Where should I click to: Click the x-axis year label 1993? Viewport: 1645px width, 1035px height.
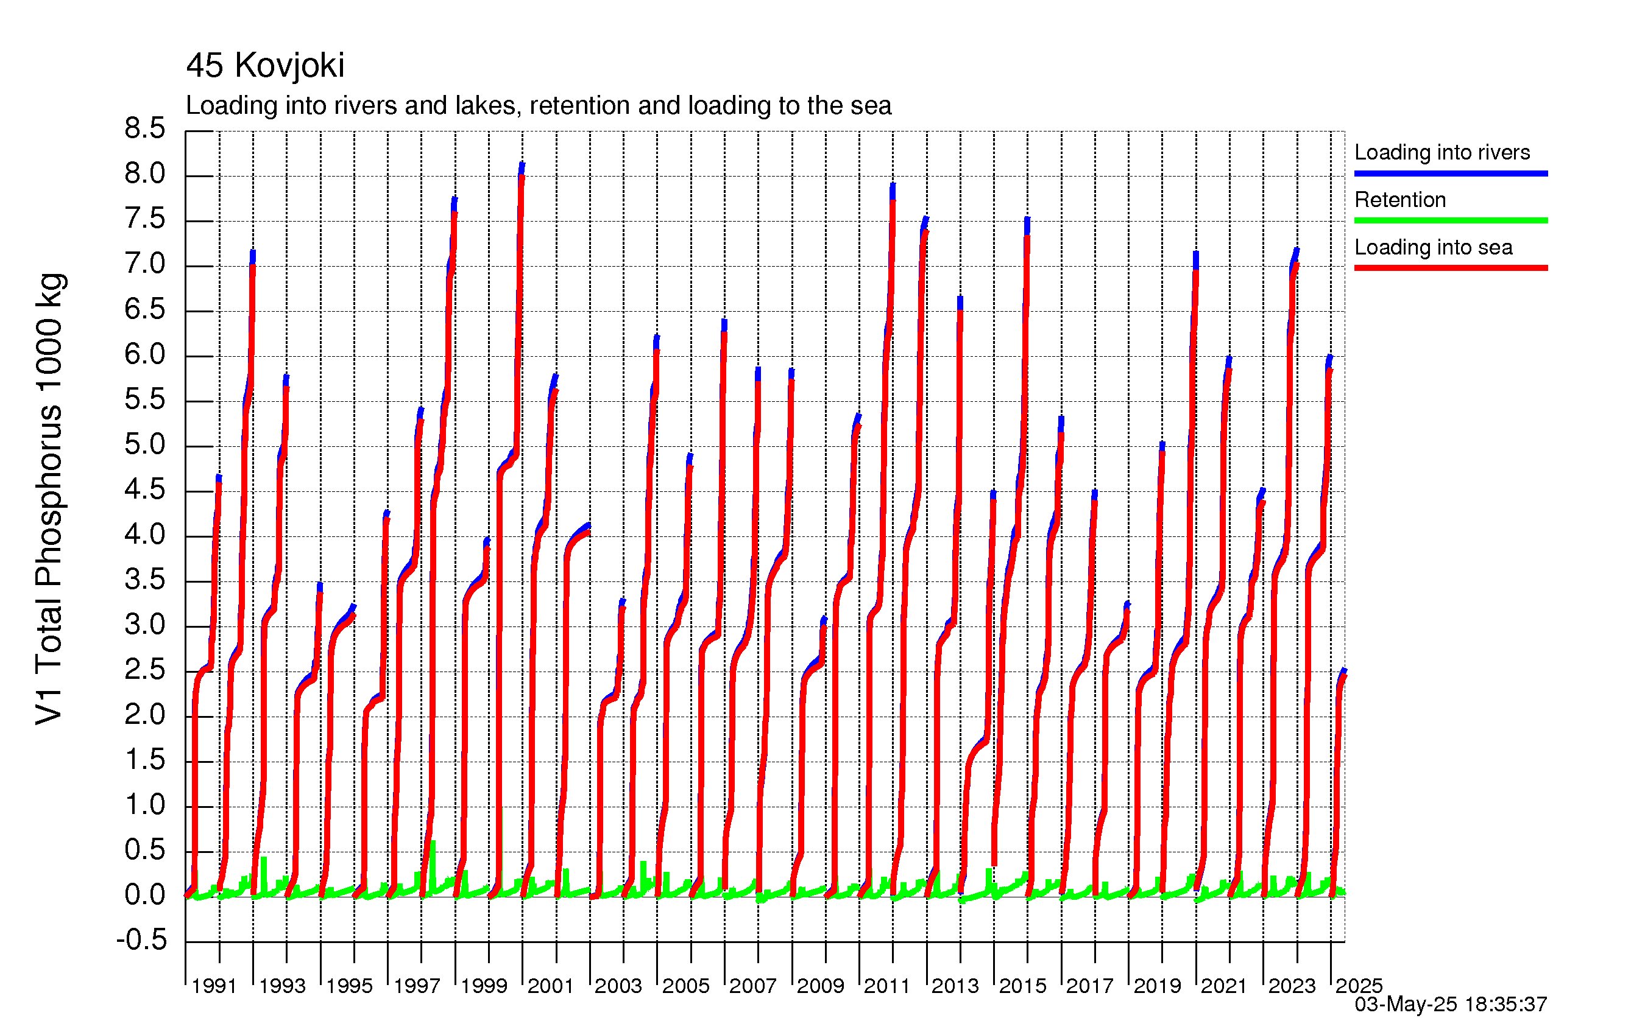(x=282, y=986)
